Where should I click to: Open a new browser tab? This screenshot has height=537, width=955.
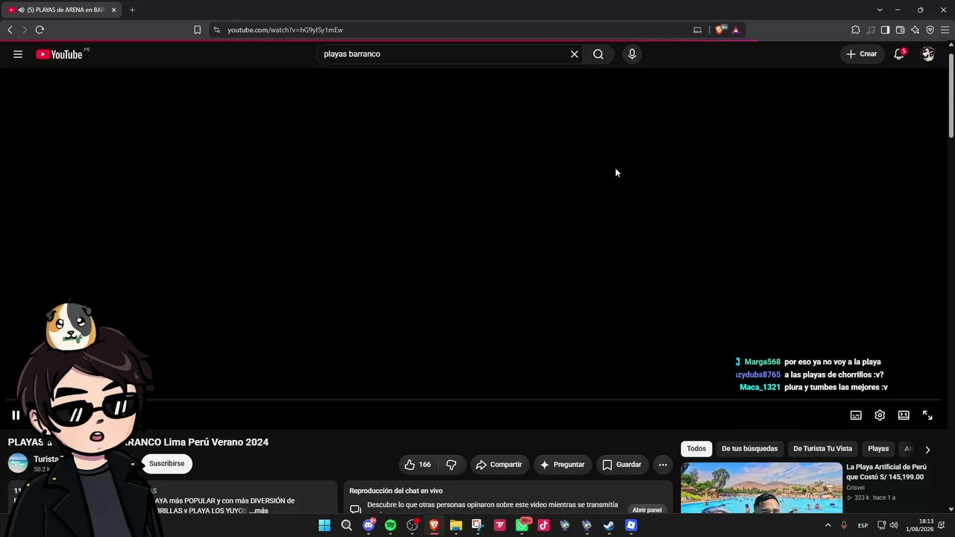[132, 10]
